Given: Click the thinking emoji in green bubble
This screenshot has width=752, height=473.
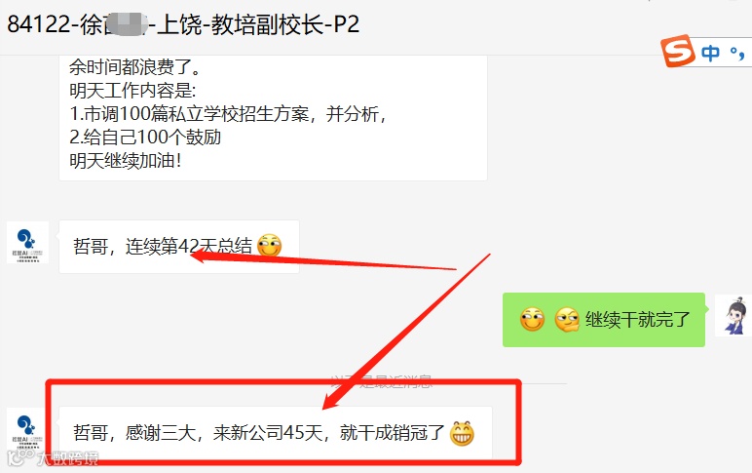Looking at the screenshot, I should point(567,319).
